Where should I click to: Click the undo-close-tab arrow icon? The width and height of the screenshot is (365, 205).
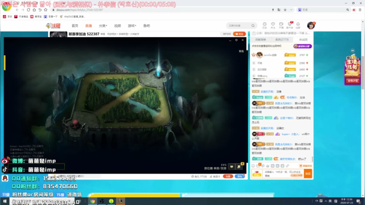point(40,10)
